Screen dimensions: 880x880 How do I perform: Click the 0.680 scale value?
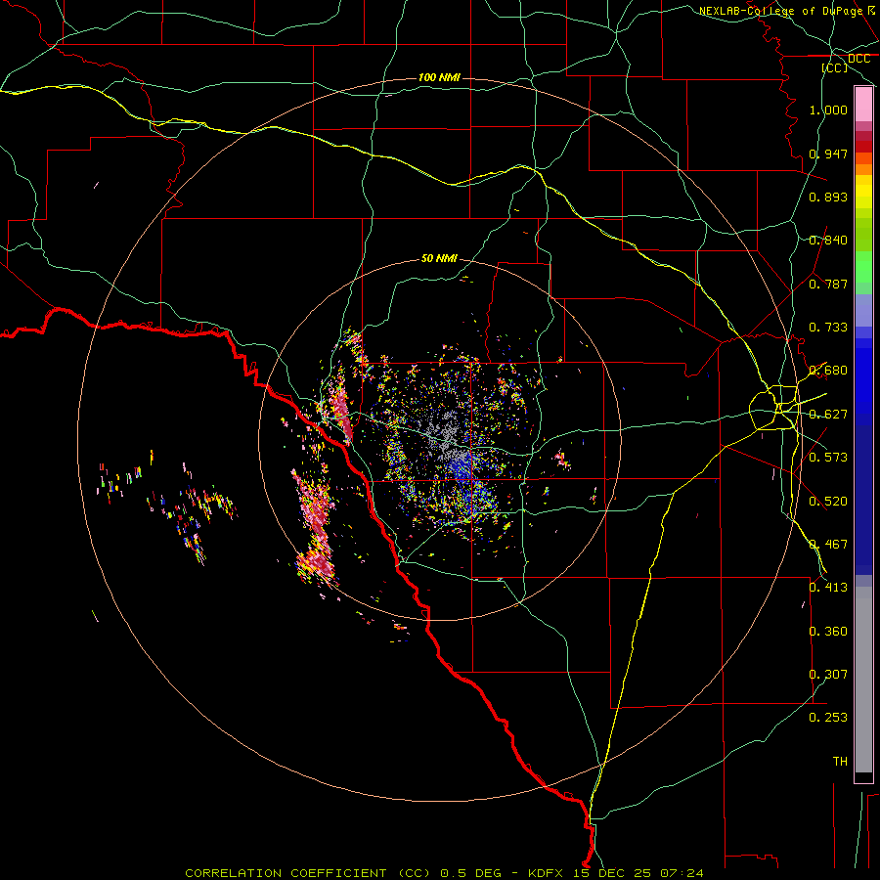point(828,371)
